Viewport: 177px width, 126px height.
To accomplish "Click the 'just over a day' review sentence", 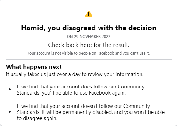I will click(75, 75).
